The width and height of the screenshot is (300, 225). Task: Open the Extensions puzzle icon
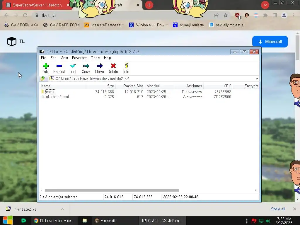click(x=265, y=15)
